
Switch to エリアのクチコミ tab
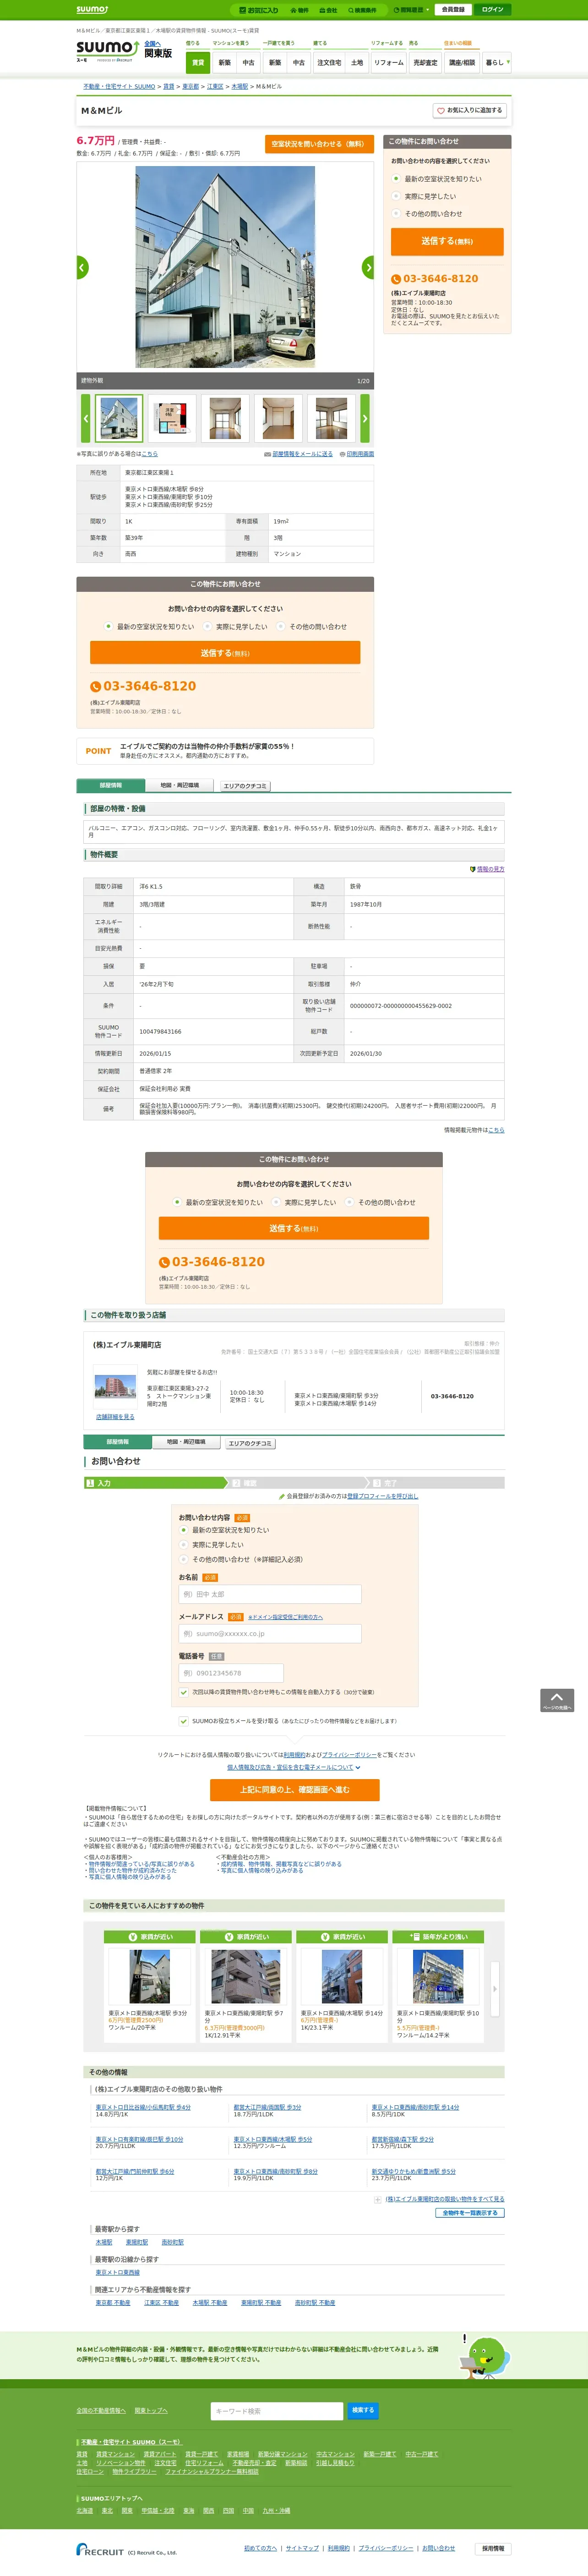click(245, 786)
